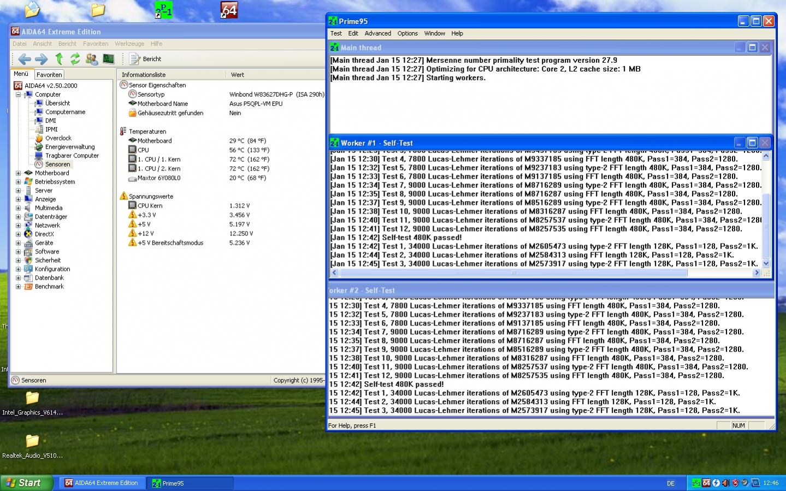The width and height of the screenshot is (786, 491).
Task: Expand the Multimedia tree node
Action: [x=18, y=208]
